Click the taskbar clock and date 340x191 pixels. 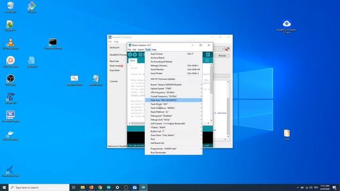click(325, 187)
